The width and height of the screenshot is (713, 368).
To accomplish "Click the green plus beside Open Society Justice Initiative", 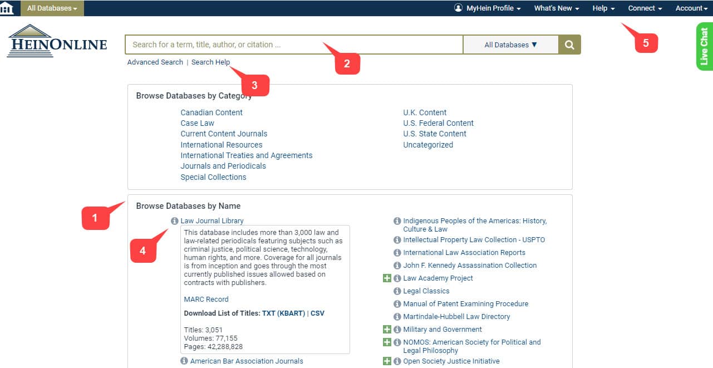I will point(387,361).
